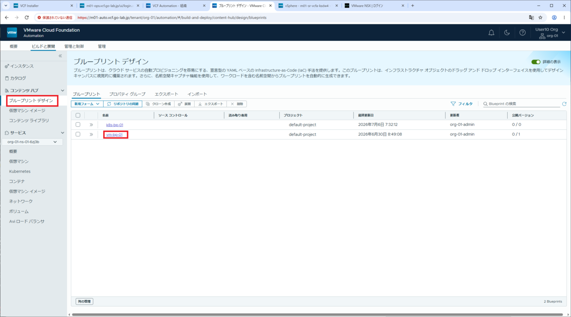Image resolution: width=571 pixels, height=317 pixels.
Task: Open インスタンス in the sidebar
Action: (x=22, y=66)
